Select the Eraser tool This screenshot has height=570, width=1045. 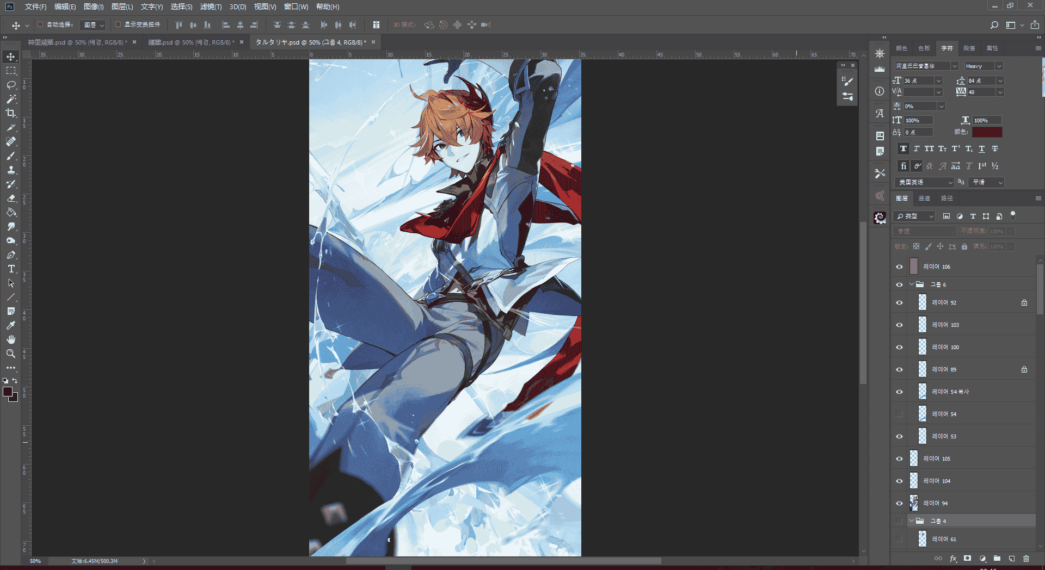click(11, 199)
